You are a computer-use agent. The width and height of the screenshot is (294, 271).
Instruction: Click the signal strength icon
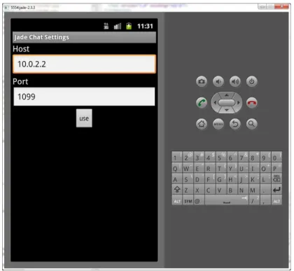click(x=118, y=26)
